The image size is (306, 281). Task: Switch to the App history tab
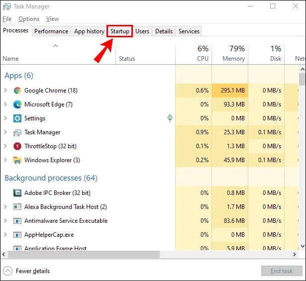coord(89,31)
